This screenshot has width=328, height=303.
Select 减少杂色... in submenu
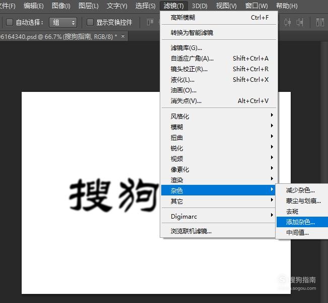(302, 190)
